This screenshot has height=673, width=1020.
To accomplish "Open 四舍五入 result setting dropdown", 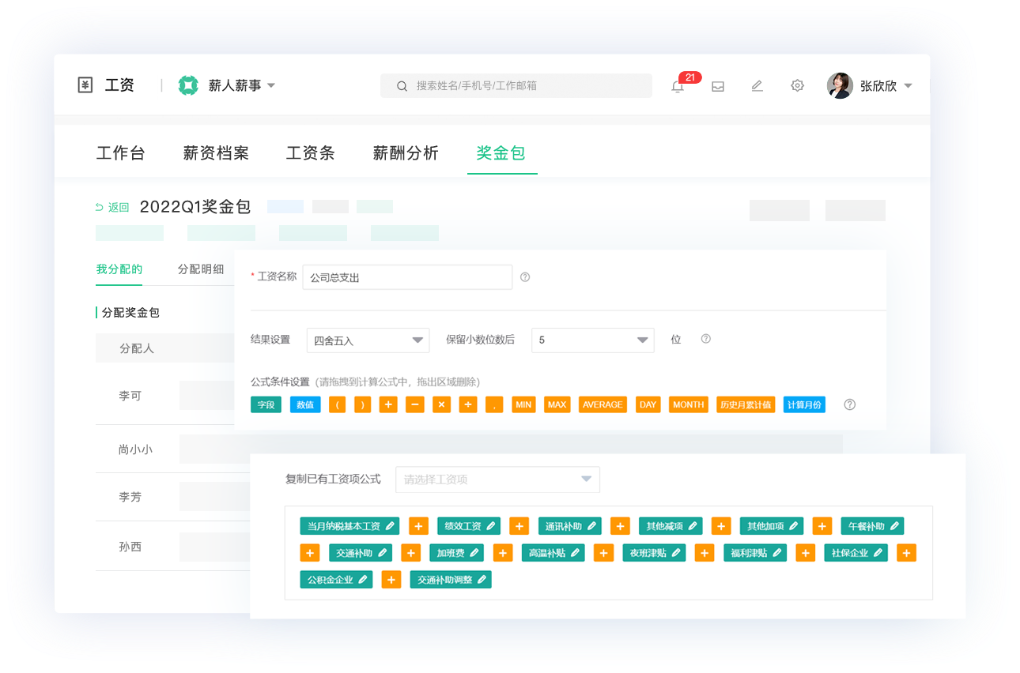I will (368, 340).
